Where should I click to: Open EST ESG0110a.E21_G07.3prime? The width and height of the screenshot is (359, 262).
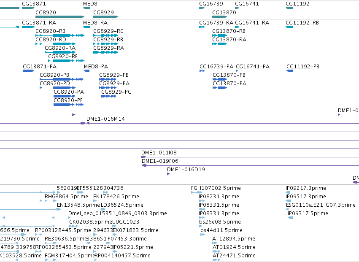tap(321, 205)
